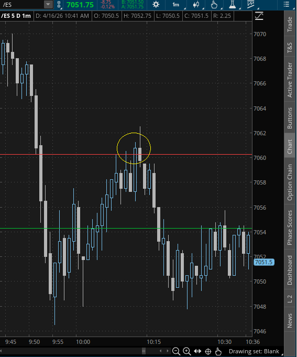Click the C: 7051.5 close value
This screenshot has width=297, height=357.
[x=196, y=16]
